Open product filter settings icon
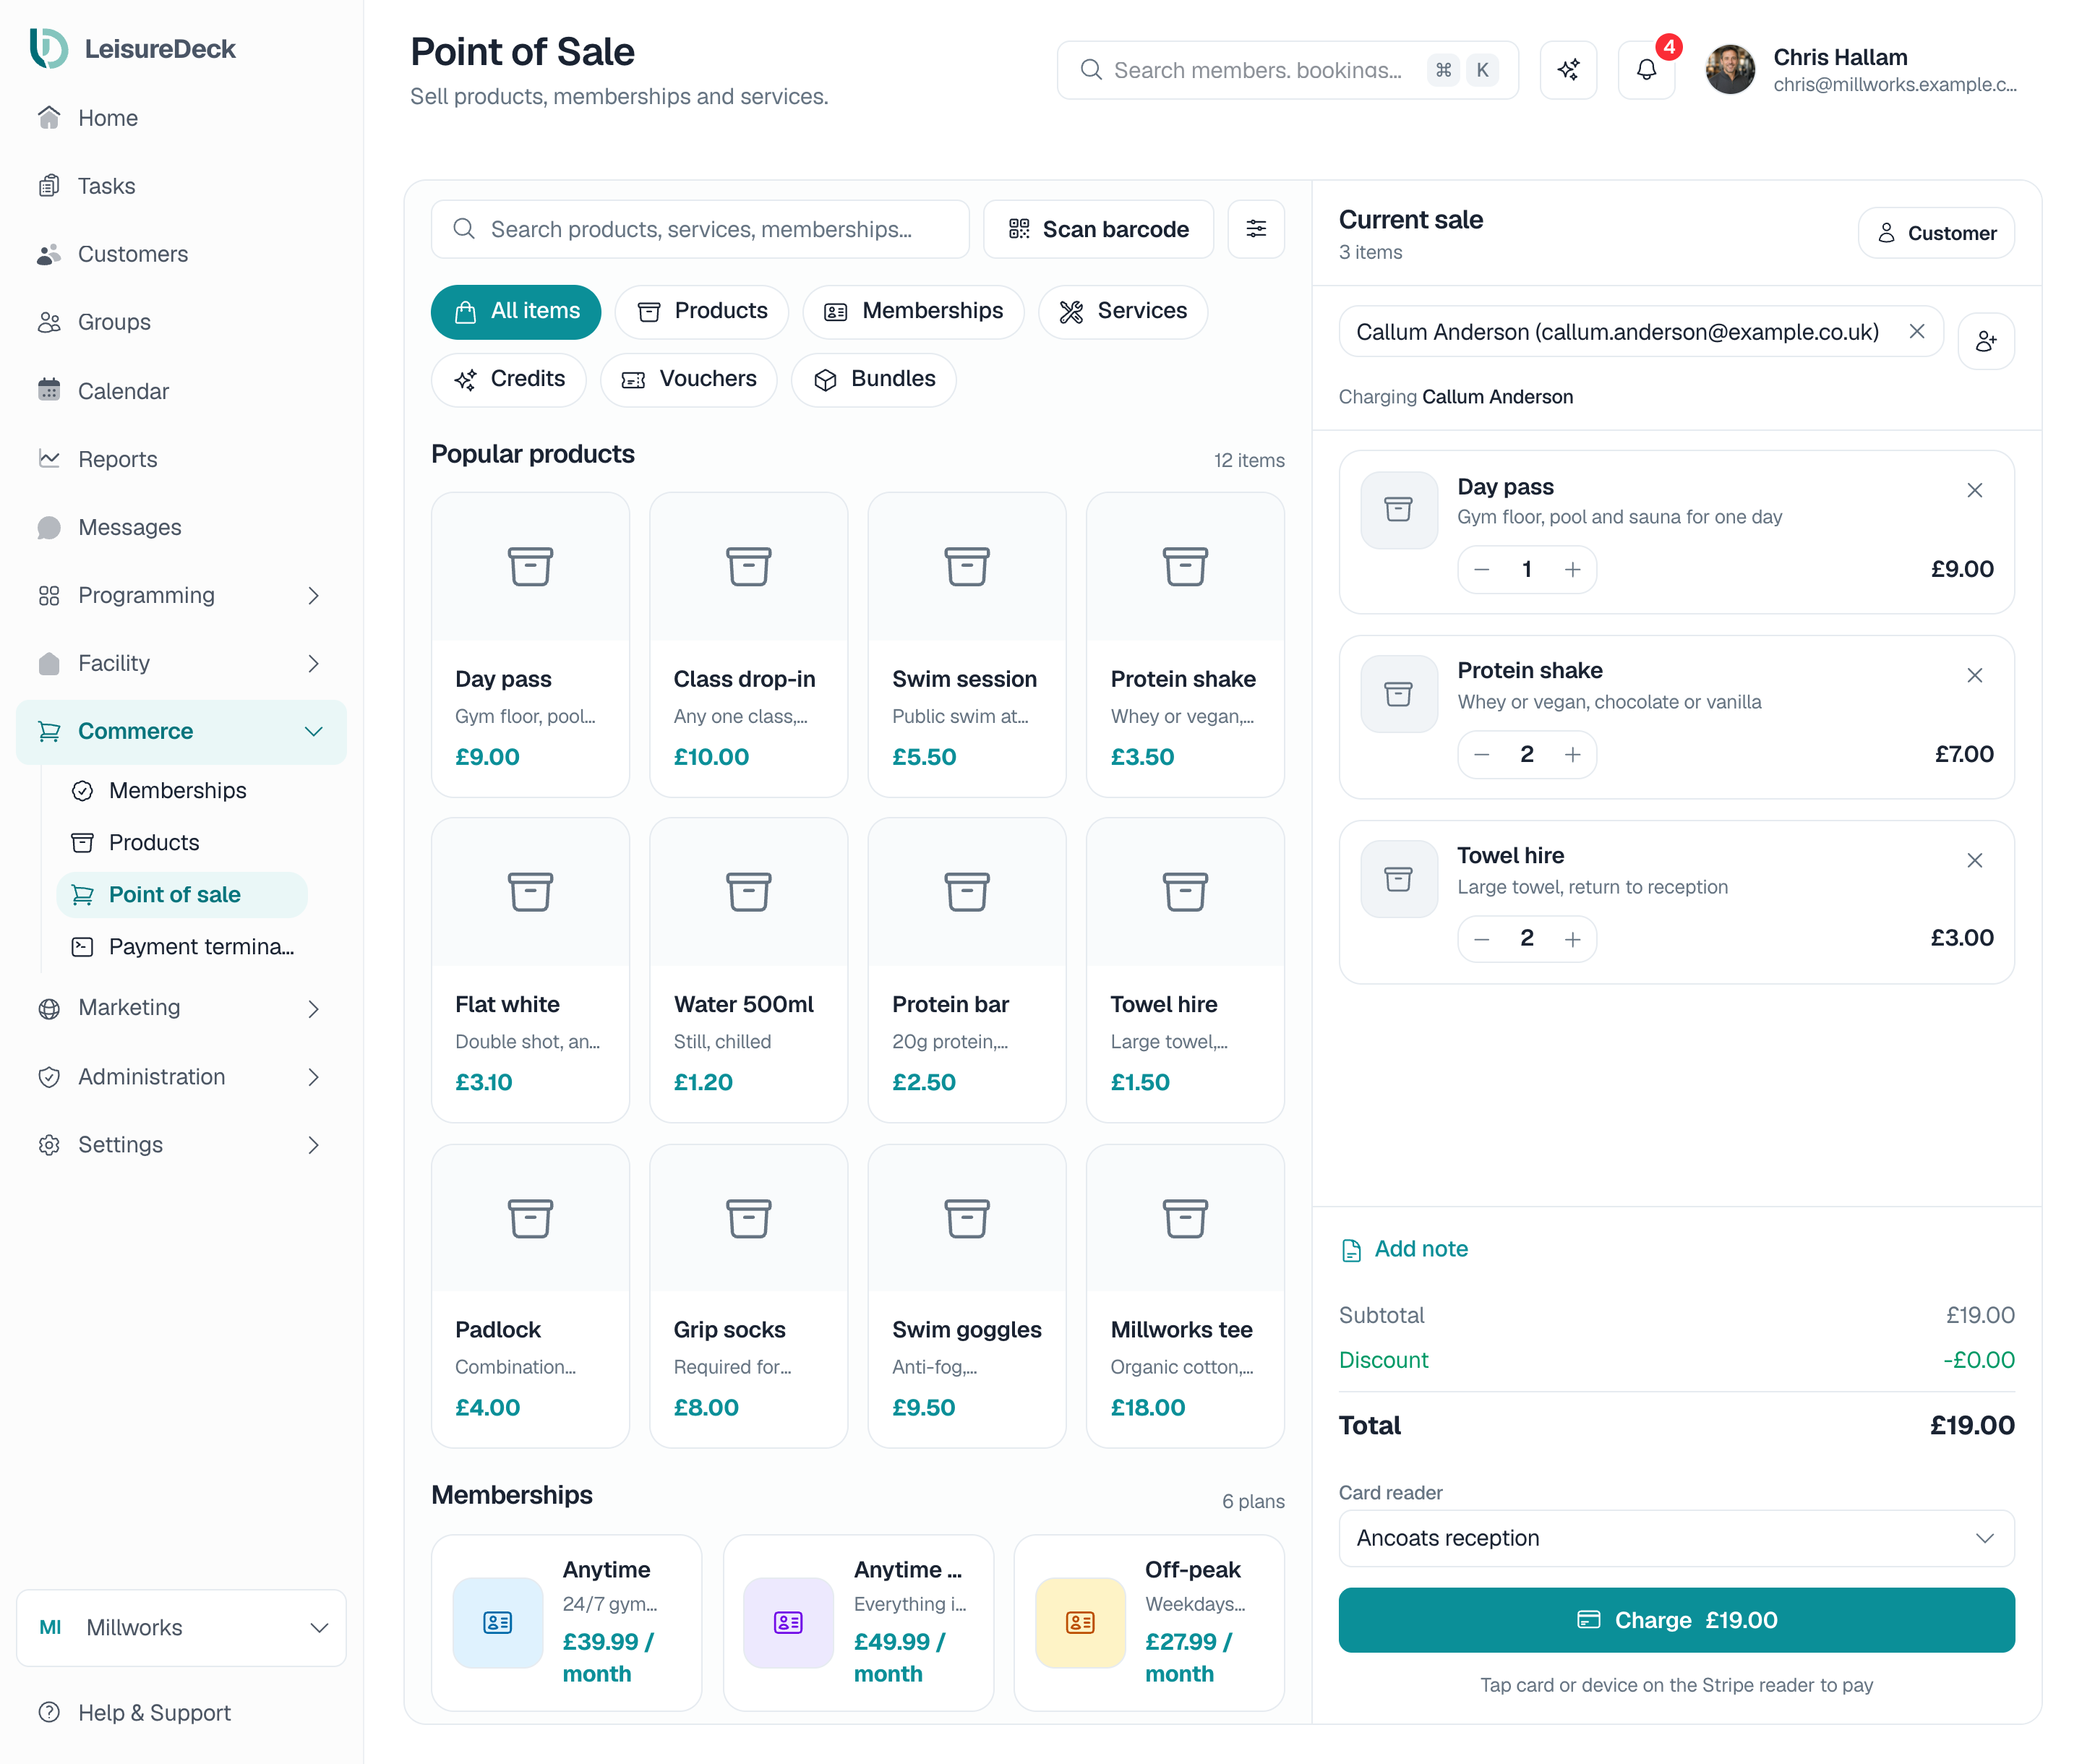The width and height of the screenshot is (2082, 1764). tap(1256, 229)
